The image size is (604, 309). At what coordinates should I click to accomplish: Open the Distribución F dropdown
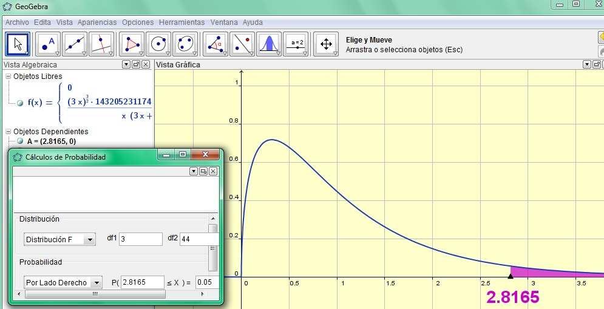coord(59,239)
